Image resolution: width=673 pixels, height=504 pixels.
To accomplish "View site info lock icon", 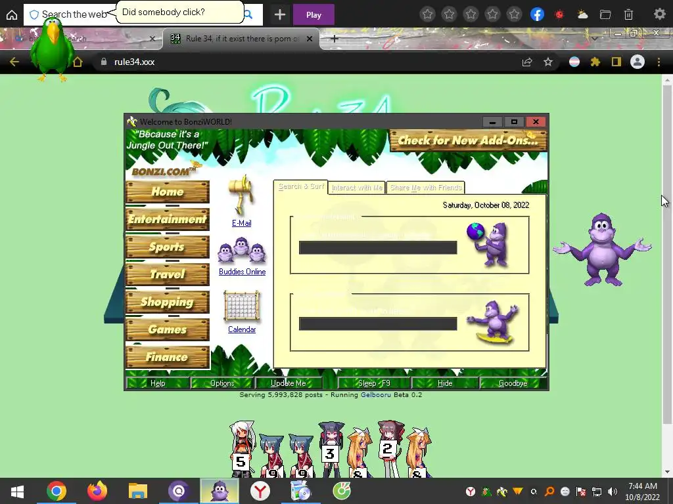I will tap(103, 62).
